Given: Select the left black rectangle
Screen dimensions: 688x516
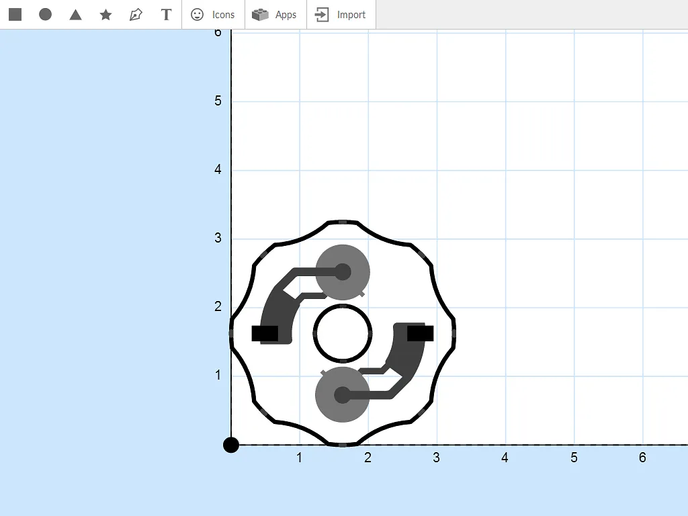Looking at the screenshot, I should (x=265, y=333).
